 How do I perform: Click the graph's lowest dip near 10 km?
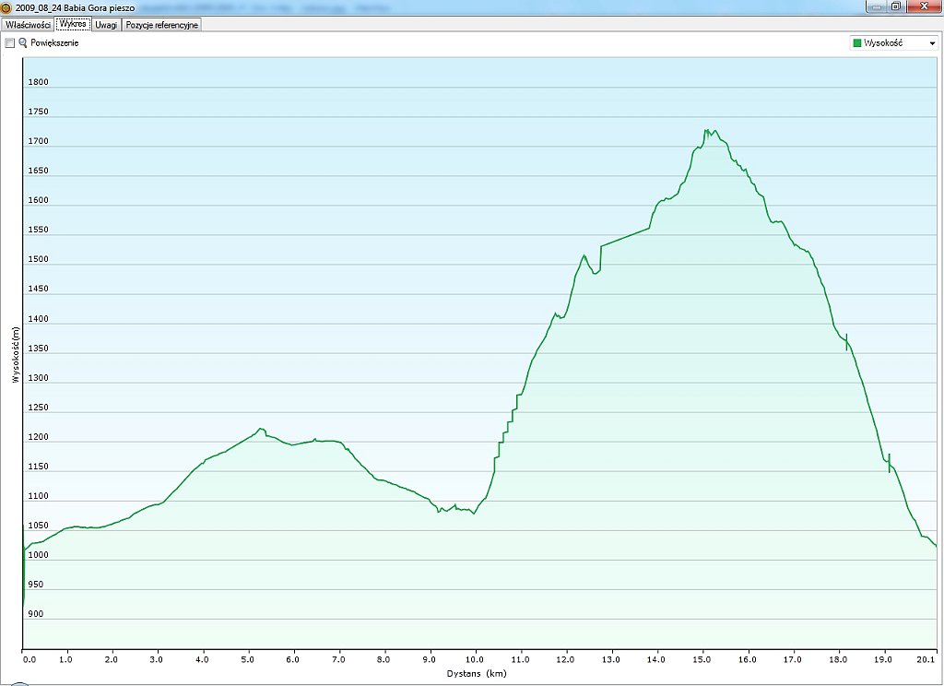474,514
